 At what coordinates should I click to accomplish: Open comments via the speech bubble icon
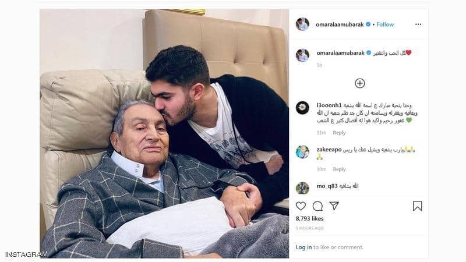pyautogui.click(x=317, y=206)
